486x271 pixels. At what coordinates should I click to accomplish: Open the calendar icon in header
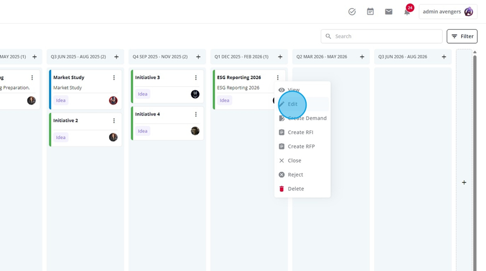[x=370, y=12]
